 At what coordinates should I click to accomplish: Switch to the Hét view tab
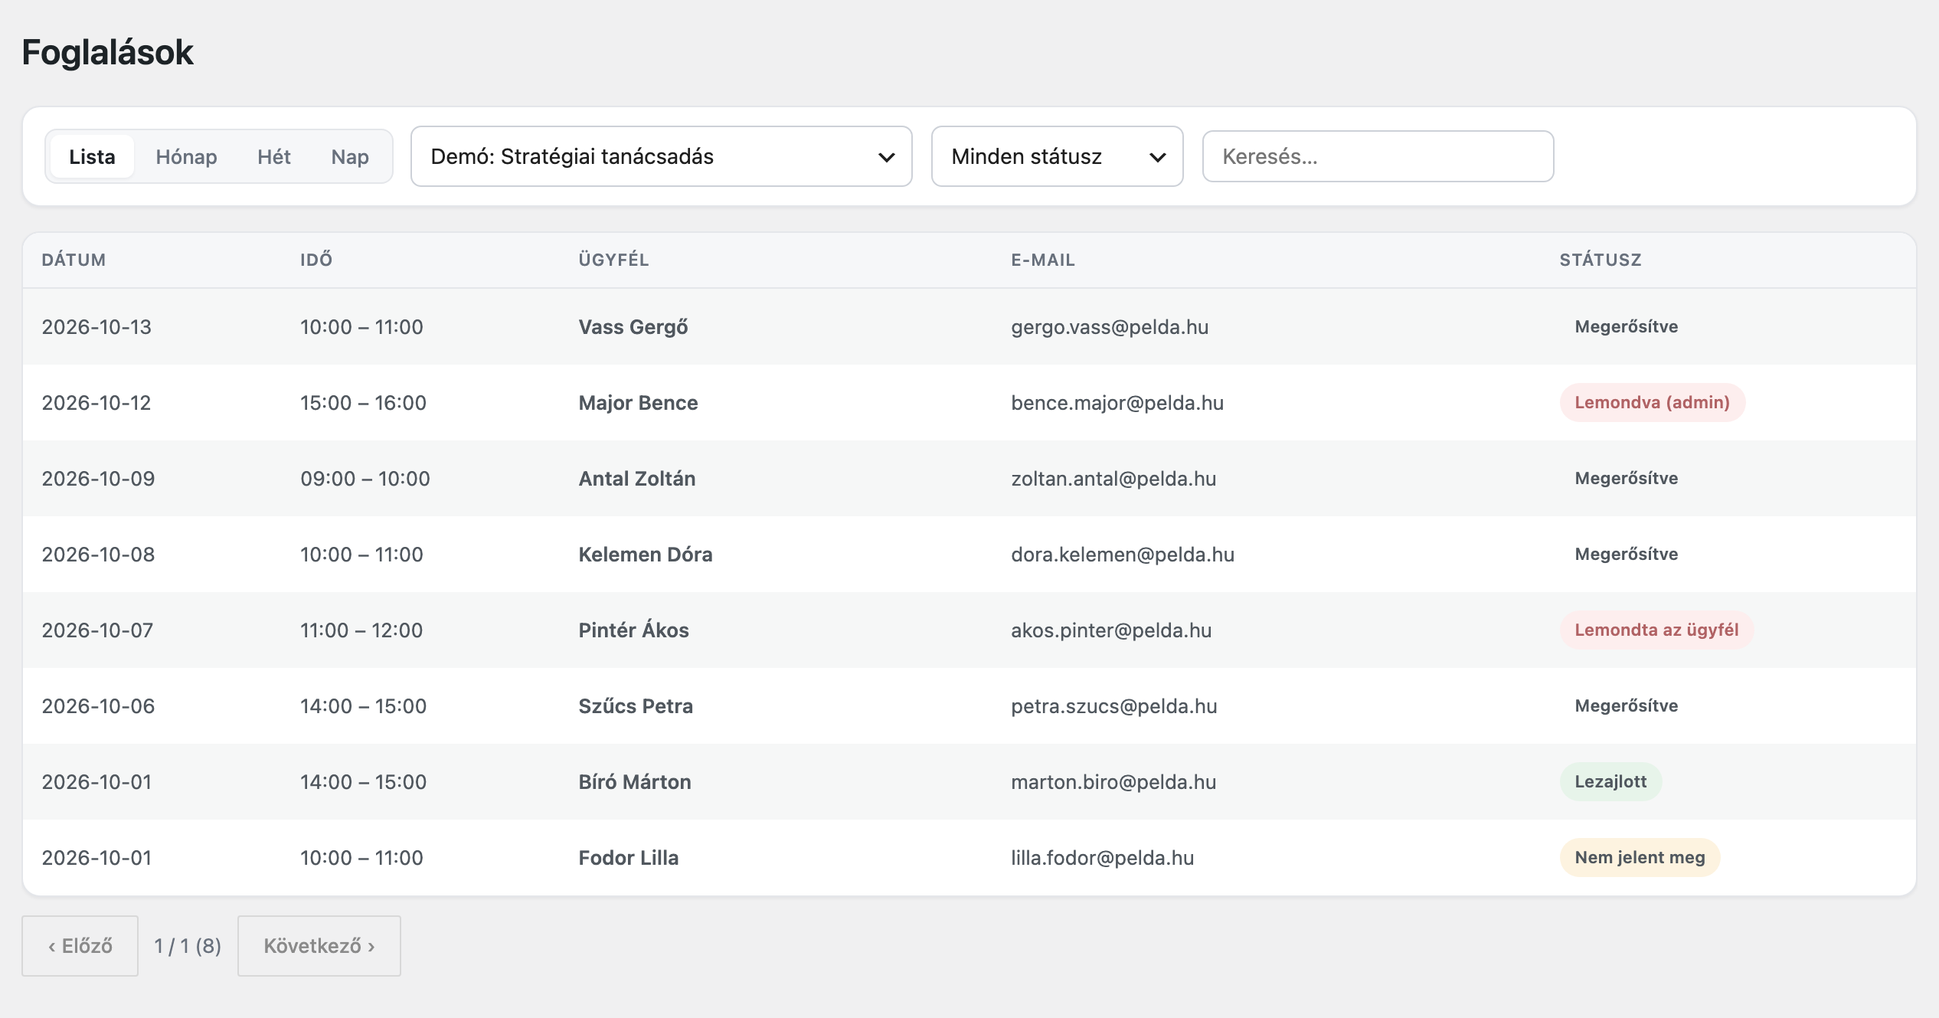273,156
